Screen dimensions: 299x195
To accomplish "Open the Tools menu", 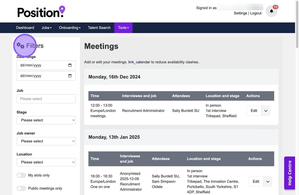I will pos(123,28).
